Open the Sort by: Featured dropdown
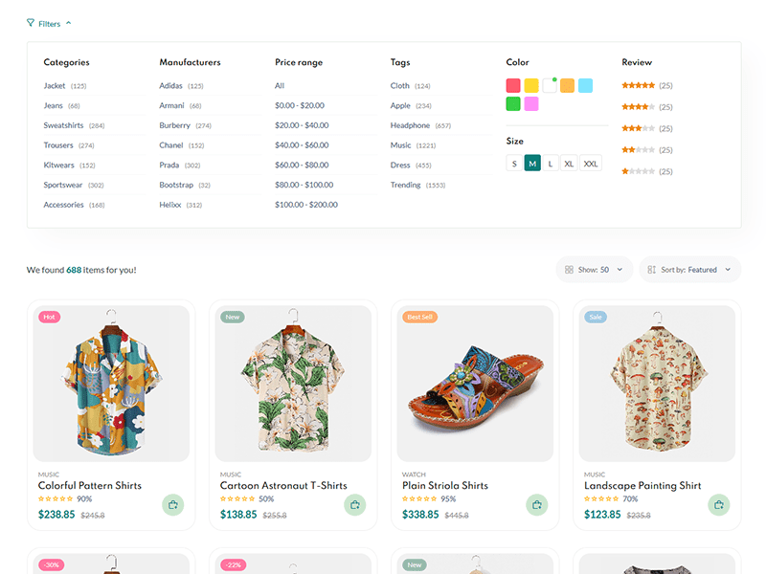The height and width of the screenshot is (574, 766). [x=690, y=270]
